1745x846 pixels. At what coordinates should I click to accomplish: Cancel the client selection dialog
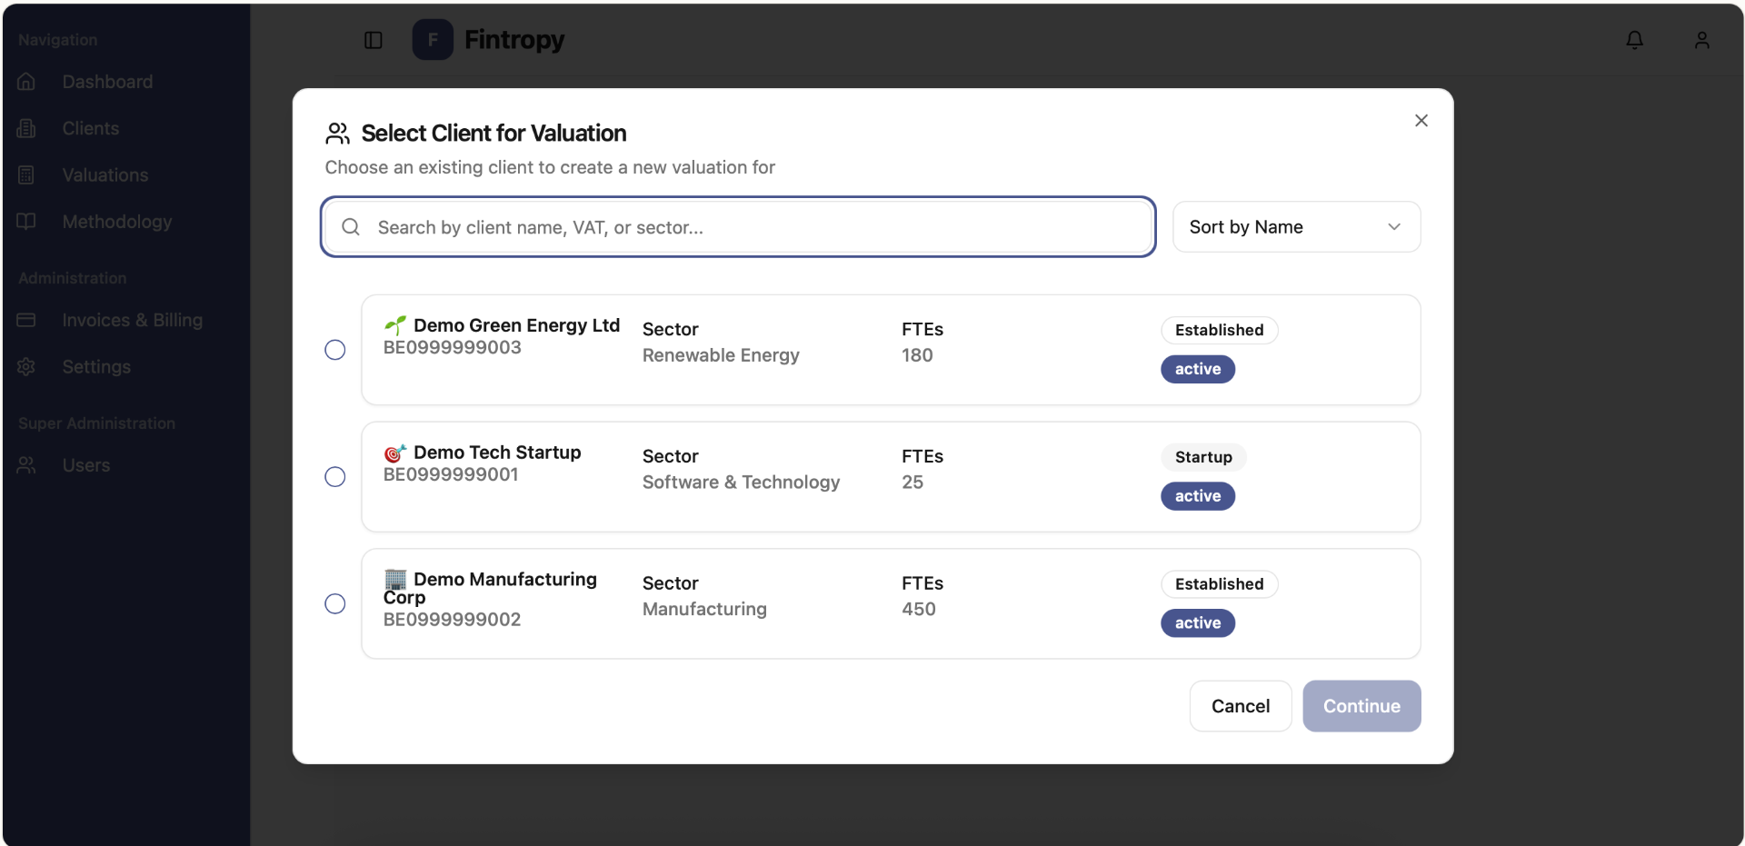[x=1240, y=706]
